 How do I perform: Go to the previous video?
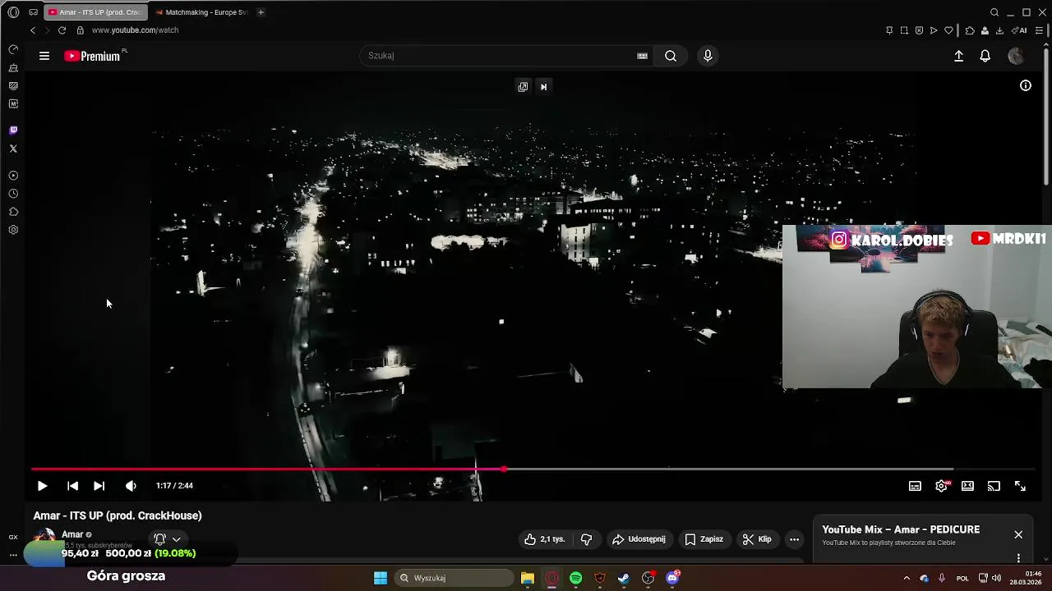tap(72, 486)
